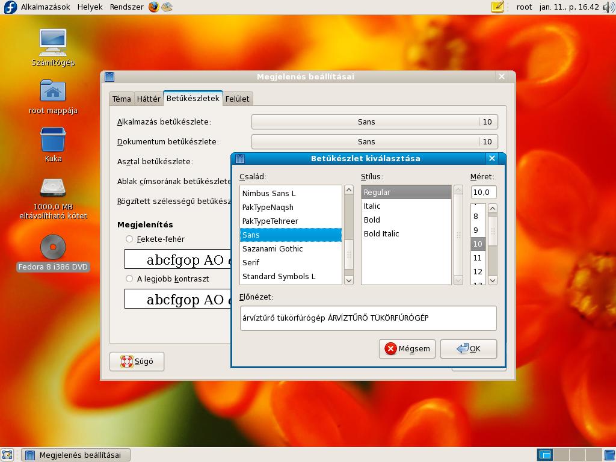Click the yellow note icon in the top panel

pos(497,7)
